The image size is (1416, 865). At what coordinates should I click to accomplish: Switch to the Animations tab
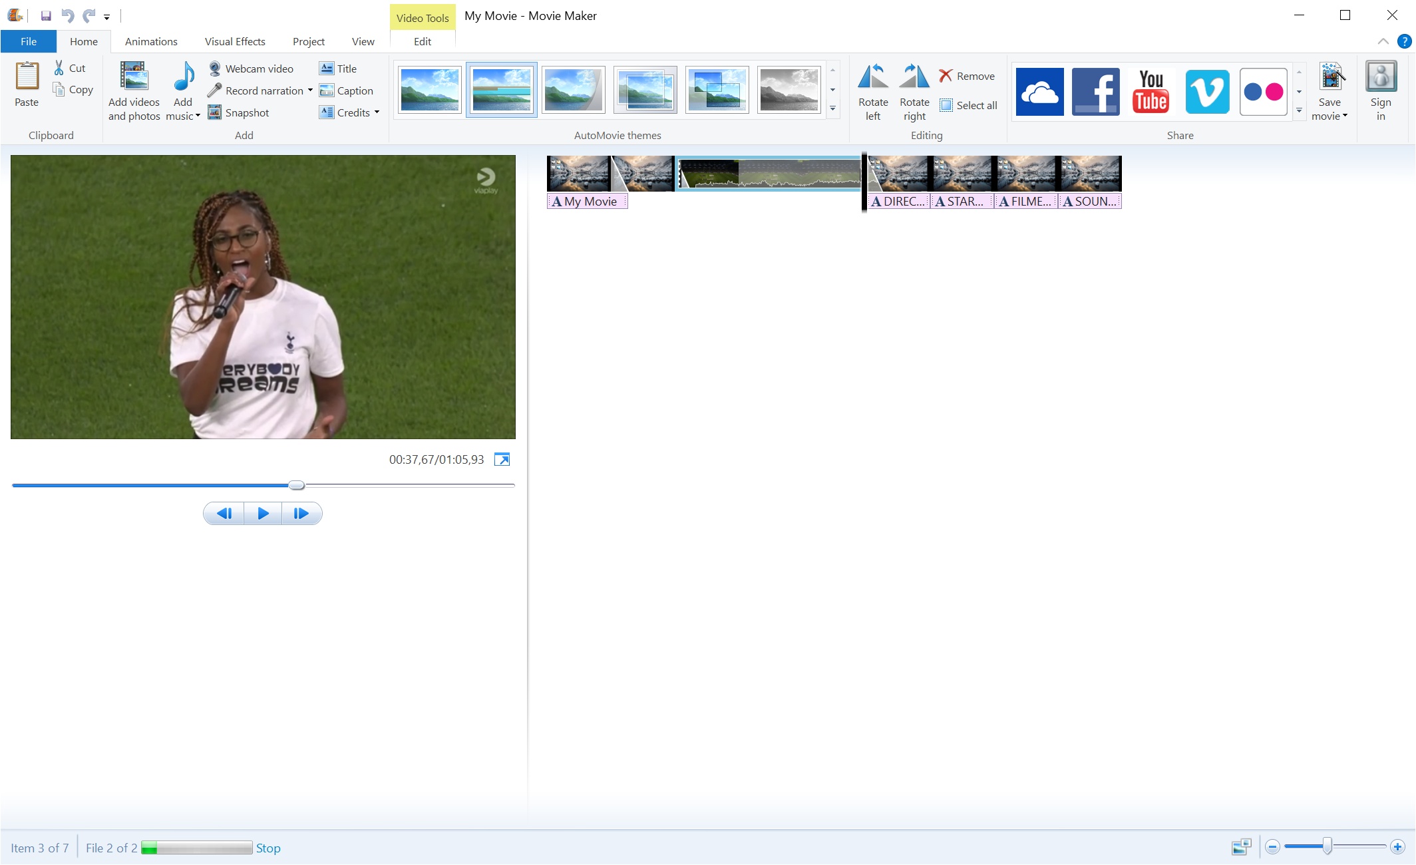click(150, 41)
